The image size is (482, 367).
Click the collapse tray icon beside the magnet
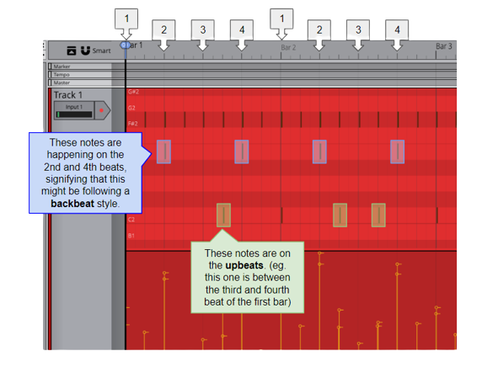click(x=72, y=51)
